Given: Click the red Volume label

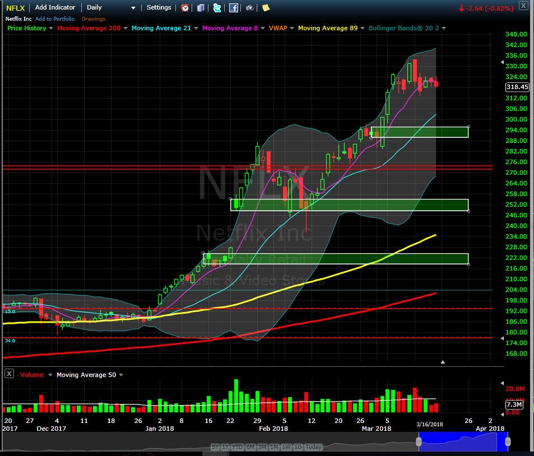Looking at the screenshot, I should (32, 375).
